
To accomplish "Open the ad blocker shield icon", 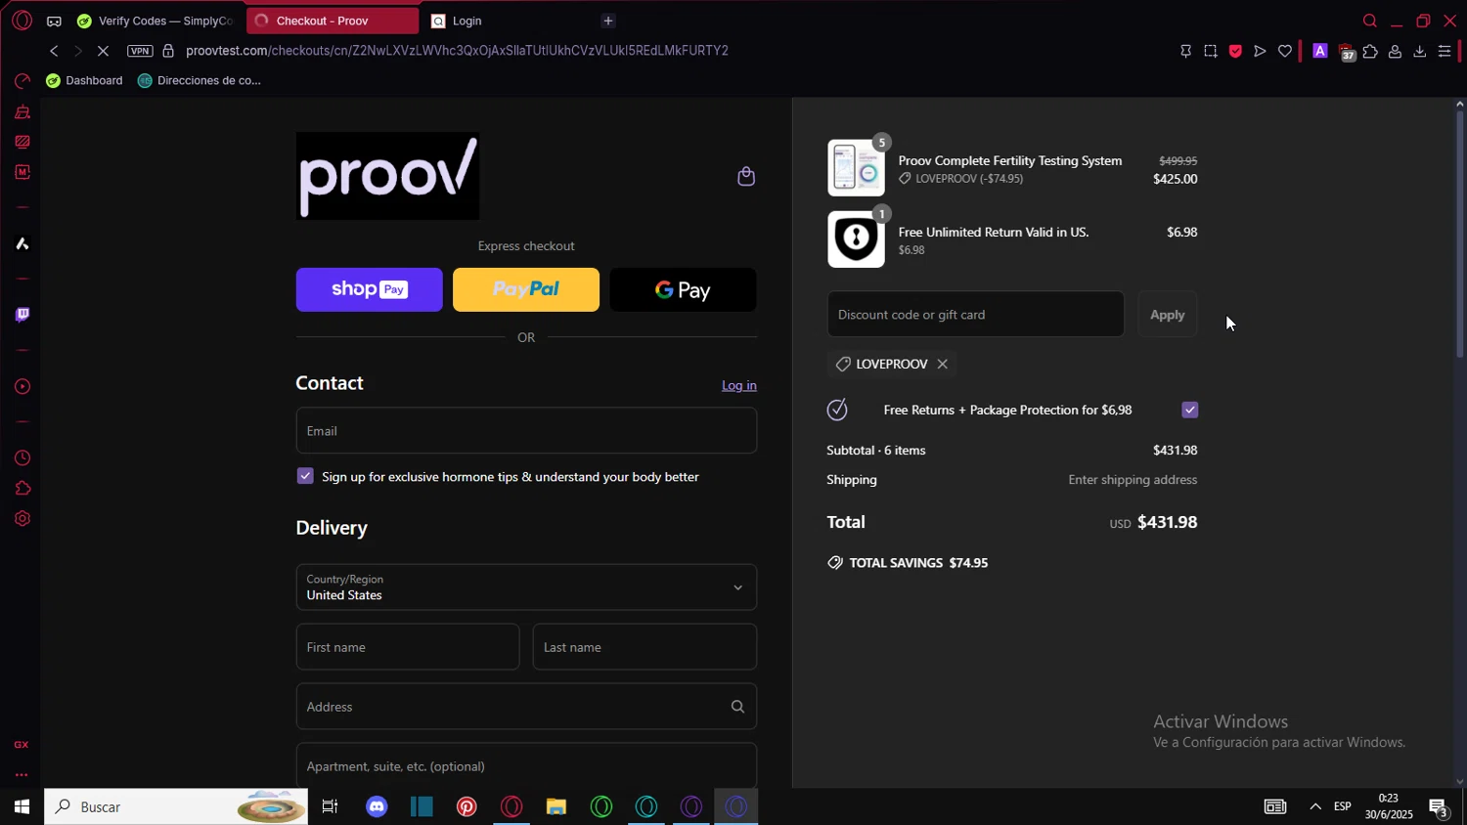I will tap(1235, 51).
